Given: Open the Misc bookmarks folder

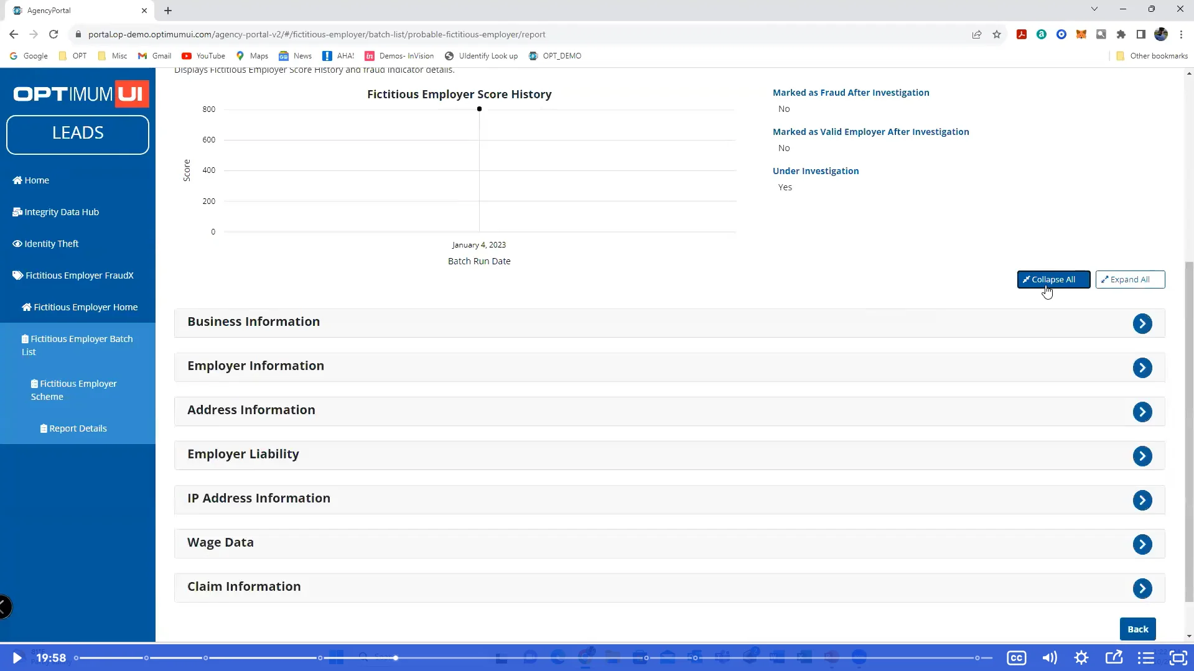Looking at the screenshot, I should tap(113, 56).
